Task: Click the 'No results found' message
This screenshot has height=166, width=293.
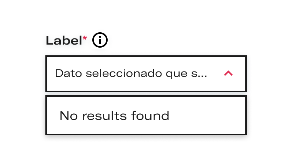Action: (114, 116)
